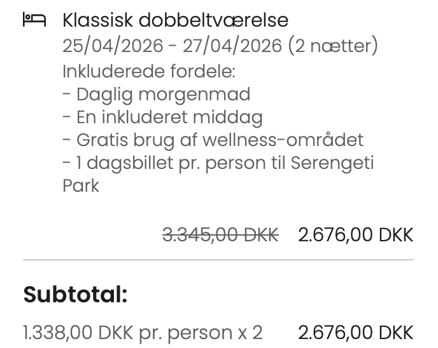Click the Subtotal heading

point(75,295)
